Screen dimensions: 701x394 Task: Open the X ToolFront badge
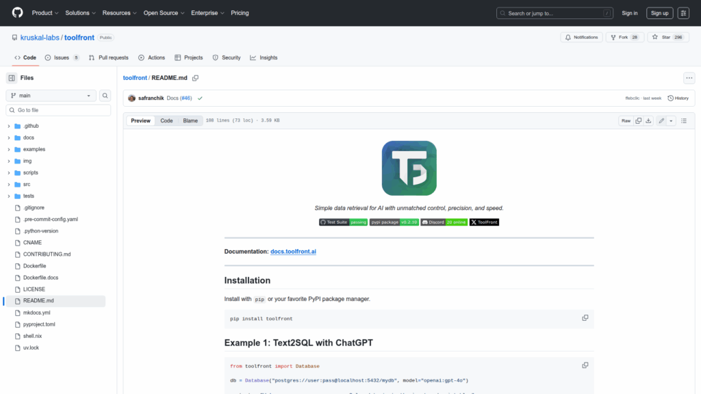[484, 222]
